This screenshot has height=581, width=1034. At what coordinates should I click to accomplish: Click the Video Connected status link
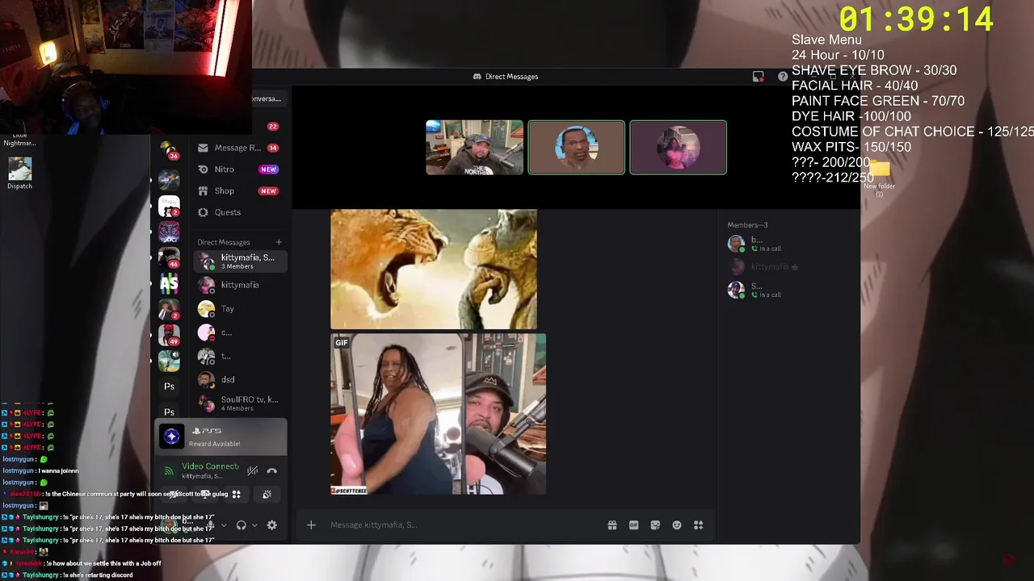click(x=210, y=466)
